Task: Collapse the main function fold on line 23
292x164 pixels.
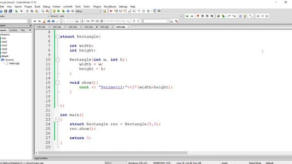Action: (x=57, y=119)
